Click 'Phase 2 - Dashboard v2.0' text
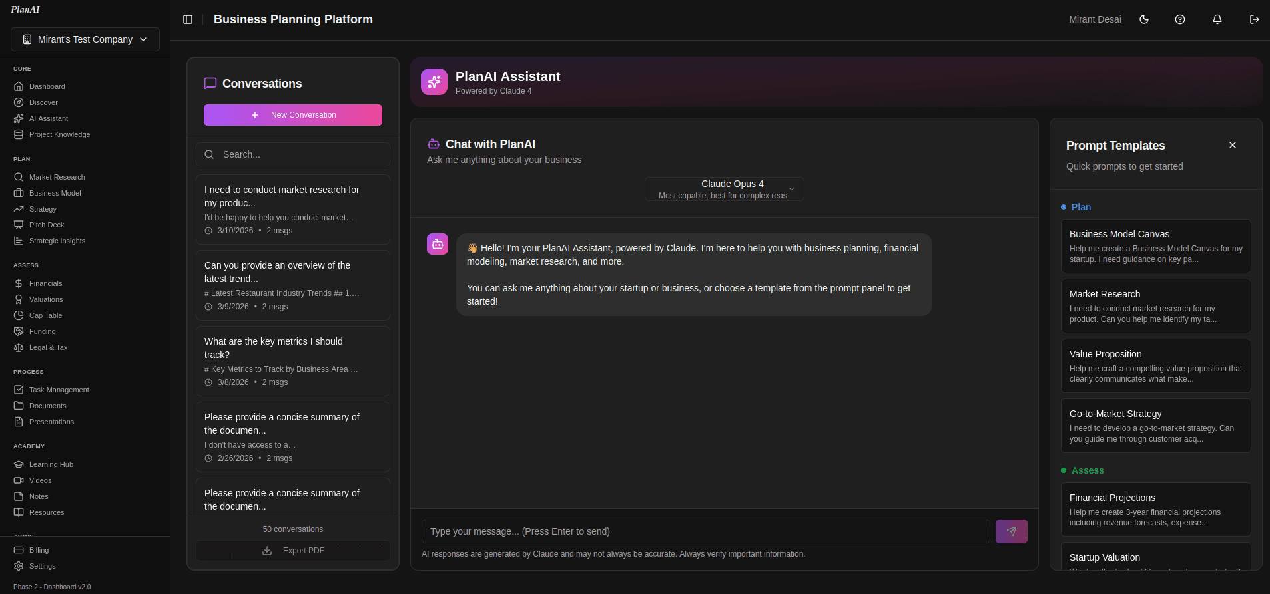1270x594 pixels. [52, 587]
